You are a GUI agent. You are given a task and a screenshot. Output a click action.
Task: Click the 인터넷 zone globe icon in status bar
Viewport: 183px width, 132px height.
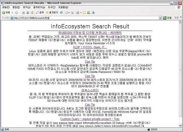[x=149, y=129]
